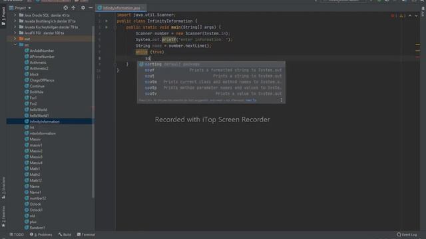This screenshot has height=239, width=426.
Task: Open the Problems tool tab
Action: pos(41,234)
